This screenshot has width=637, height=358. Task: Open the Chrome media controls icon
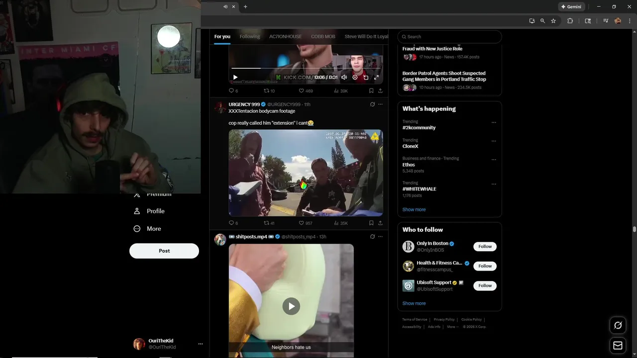click(606, 21)
